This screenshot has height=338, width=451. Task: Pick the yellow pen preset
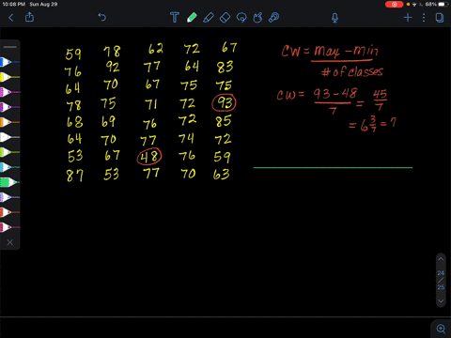(x=9, y=77)
